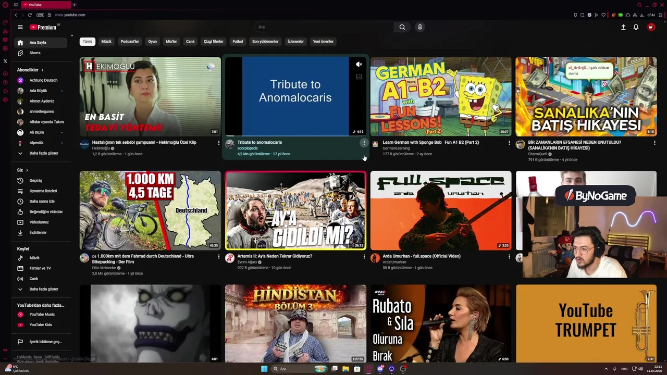The height and width of the screenshot is (375, 667).
Task: Click the taskbar volume icon
Action: [640, 369]
